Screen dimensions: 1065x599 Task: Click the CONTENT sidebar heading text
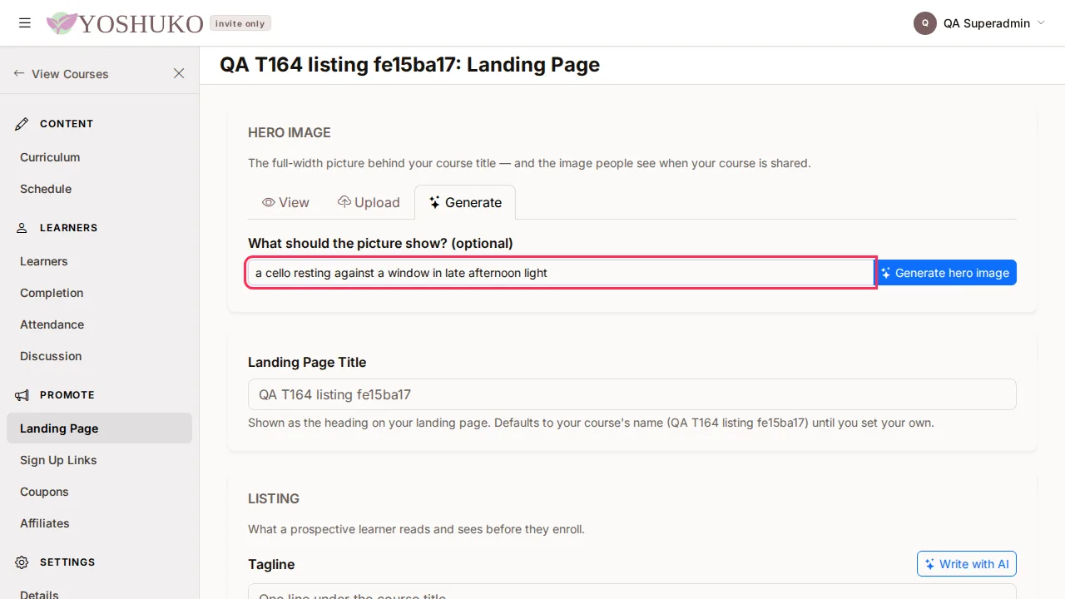[67, 124]
